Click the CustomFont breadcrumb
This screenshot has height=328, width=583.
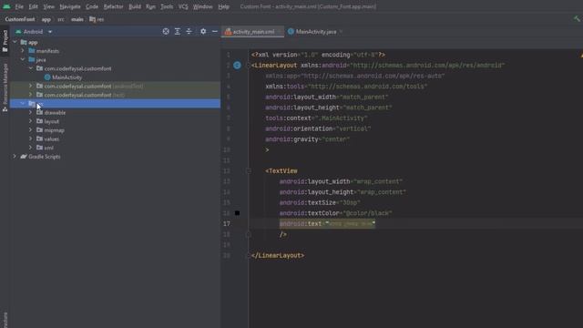coord(20,19)
